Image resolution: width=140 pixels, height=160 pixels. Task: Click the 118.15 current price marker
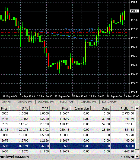point(134,11)
